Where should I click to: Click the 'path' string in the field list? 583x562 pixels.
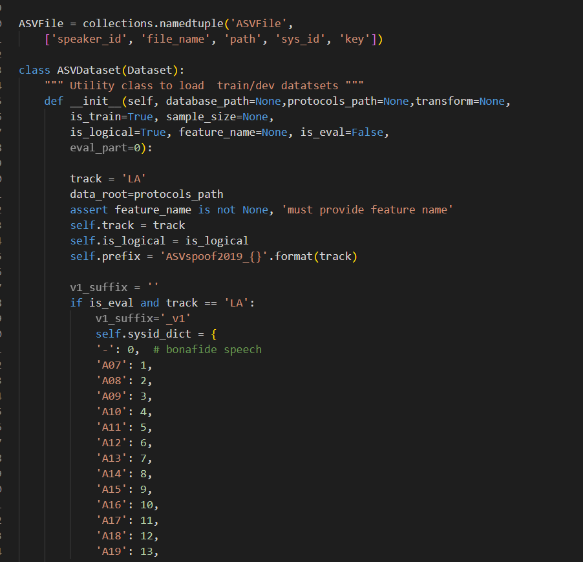point(243,39)
